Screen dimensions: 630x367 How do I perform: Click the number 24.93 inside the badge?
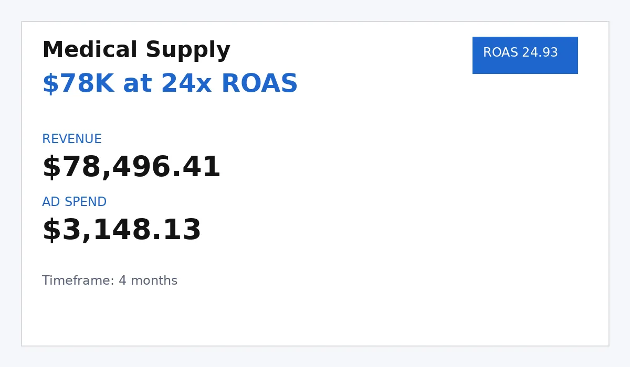click(540, 53)
